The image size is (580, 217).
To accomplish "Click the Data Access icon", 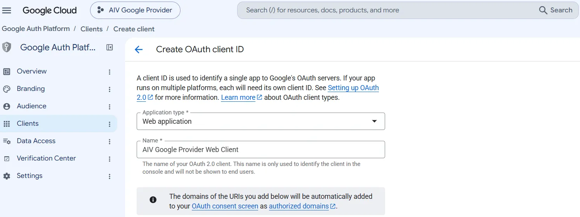I will pos(7,141).
